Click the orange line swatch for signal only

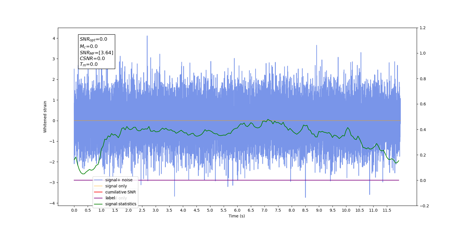[x=98, y=186]
